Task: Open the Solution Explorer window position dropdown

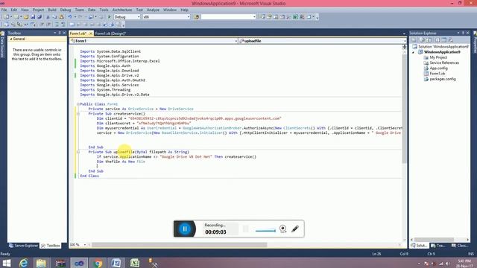Action: pyautogui.click(x=458, y=33)
